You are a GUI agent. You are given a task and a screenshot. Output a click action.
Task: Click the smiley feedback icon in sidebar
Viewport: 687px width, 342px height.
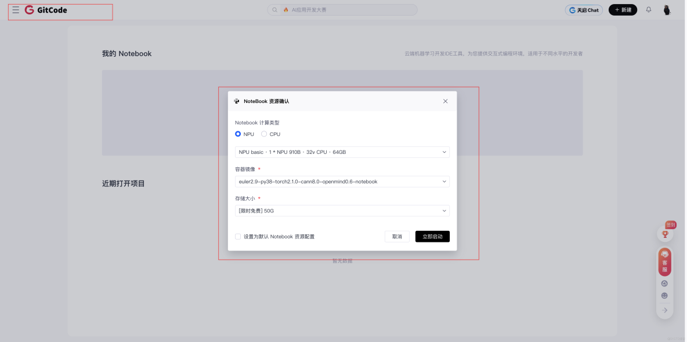pyautogui.click(x=664, y=295)
